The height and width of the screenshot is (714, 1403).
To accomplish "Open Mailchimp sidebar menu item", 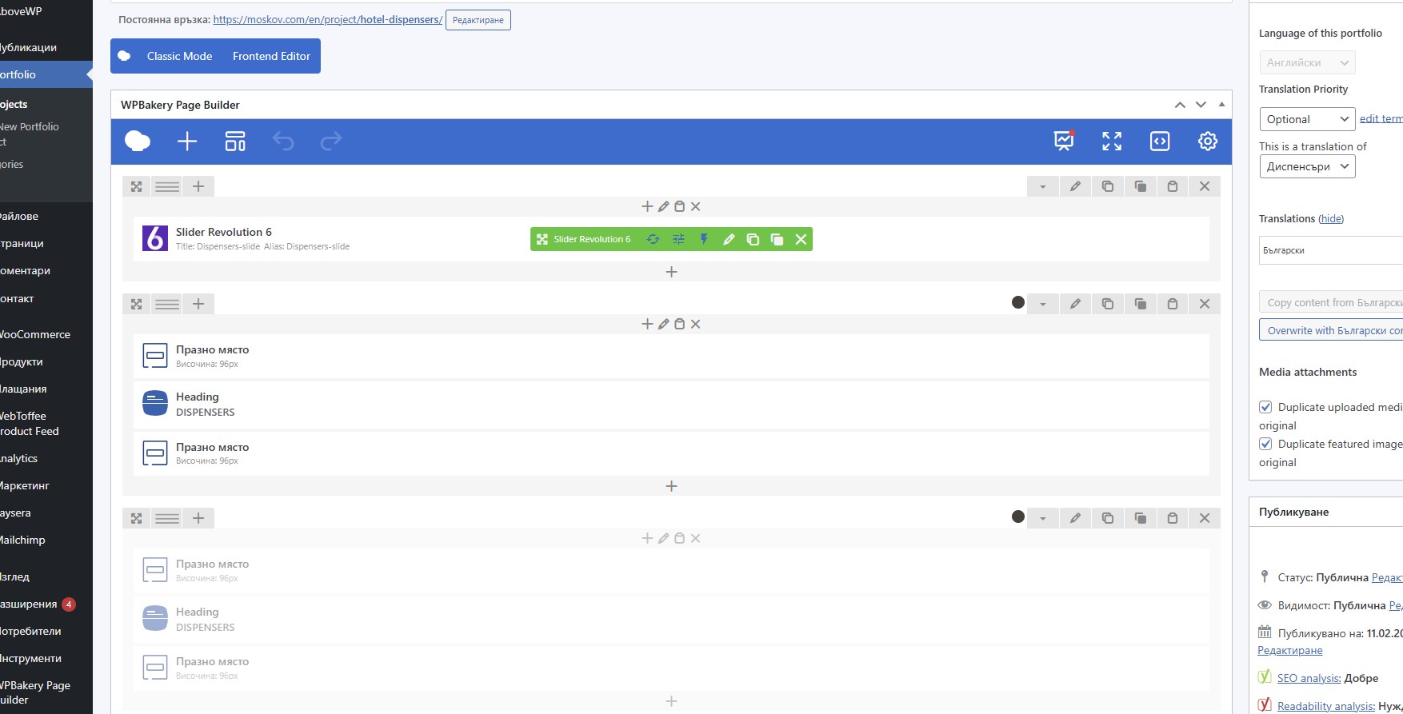I will [46, 540].
